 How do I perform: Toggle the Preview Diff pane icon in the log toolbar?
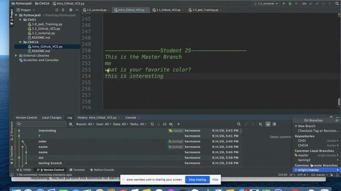pyautogui.click(x=274, y=124)
